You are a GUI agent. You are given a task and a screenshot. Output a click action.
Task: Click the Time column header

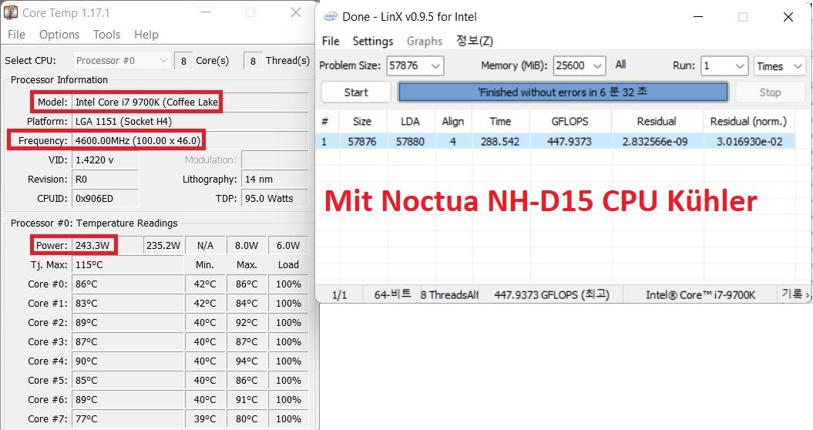500,122
